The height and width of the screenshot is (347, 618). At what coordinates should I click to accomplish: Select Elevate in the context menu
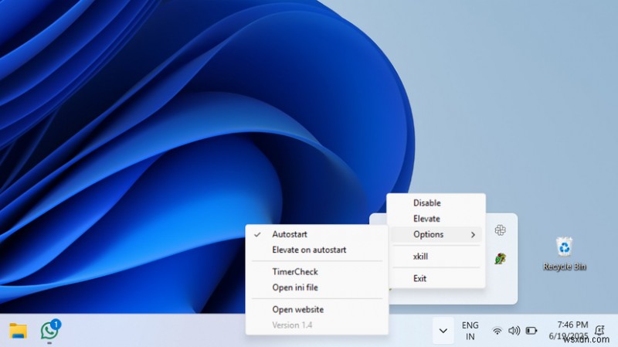click(436, 219)
